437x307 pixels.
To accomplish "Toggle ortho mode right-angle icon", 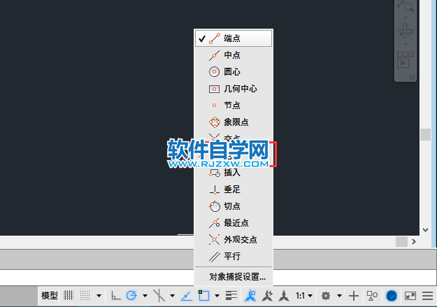I will (115, 296).
